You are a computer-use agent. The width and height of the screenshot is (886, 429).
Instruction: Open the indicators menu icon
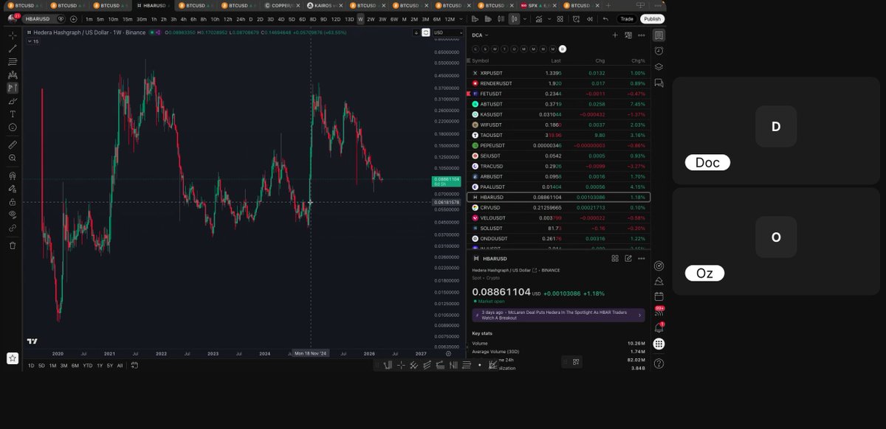(x=539, y=19)
